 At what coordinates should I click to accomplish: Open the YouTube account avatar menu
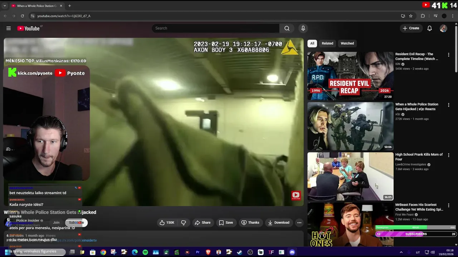443,28
